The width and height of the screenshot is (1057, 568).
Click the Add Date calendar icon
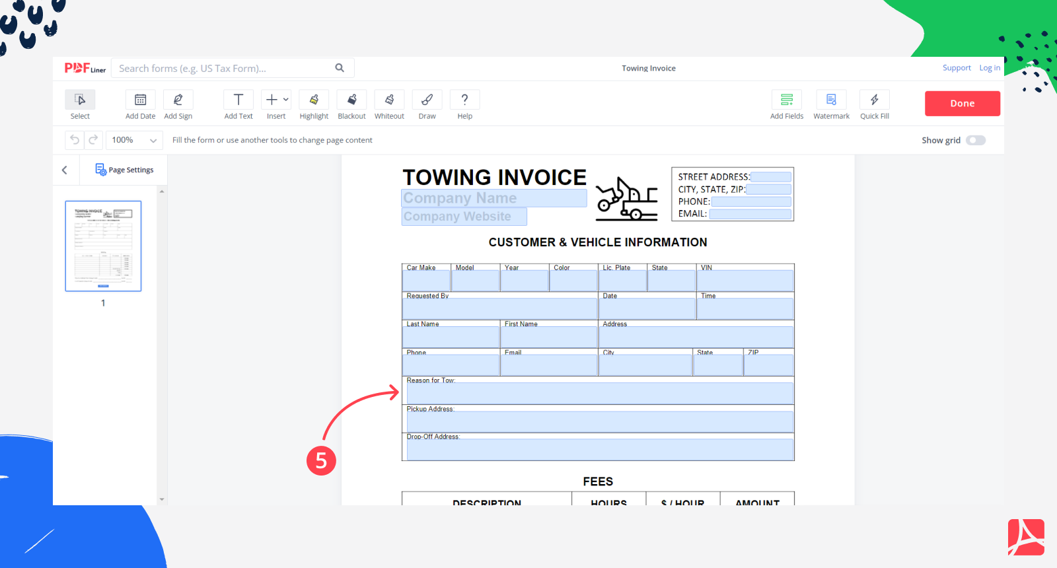141,100
